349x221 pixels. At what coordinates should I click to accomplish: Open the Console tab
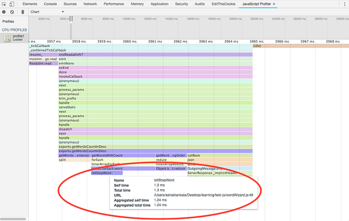(50, 4)
